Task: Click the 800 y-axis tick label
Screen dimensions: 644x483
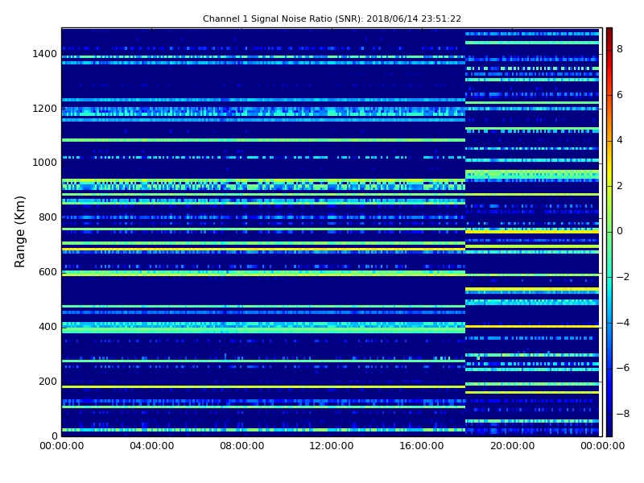Action: [x=47, y=217]
